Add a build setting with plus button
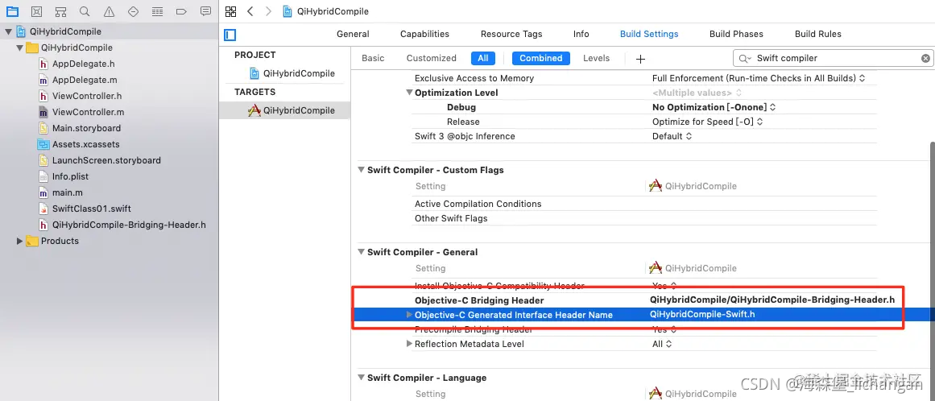935x401 pixels. (640, 59)
